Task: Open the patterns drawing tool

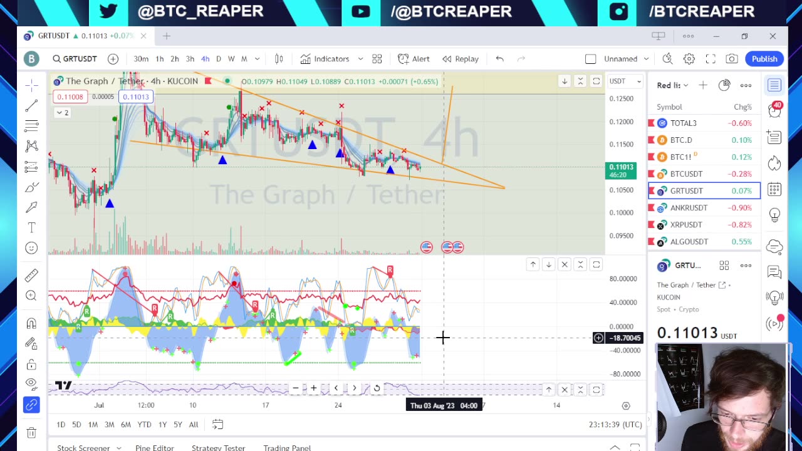Action: tap(31, 146)
